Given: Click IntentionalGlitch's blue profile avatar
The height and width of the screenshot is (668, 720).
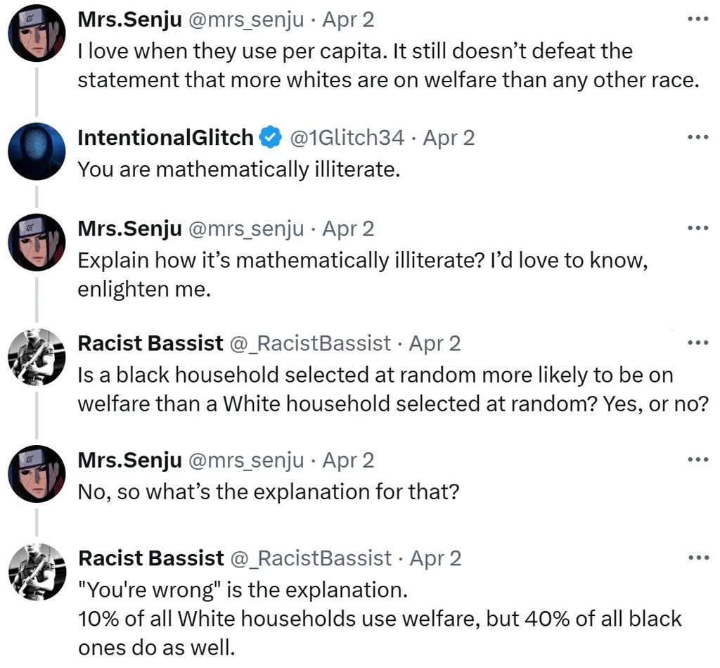Looking at the screenshot, I should click(37, 151).
